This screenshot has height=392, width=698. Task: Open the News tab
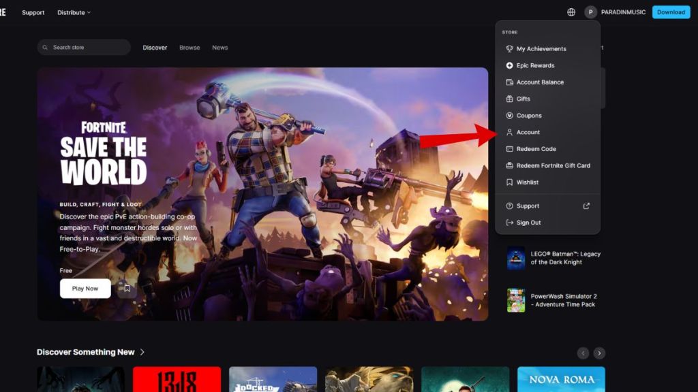(219, 48)
